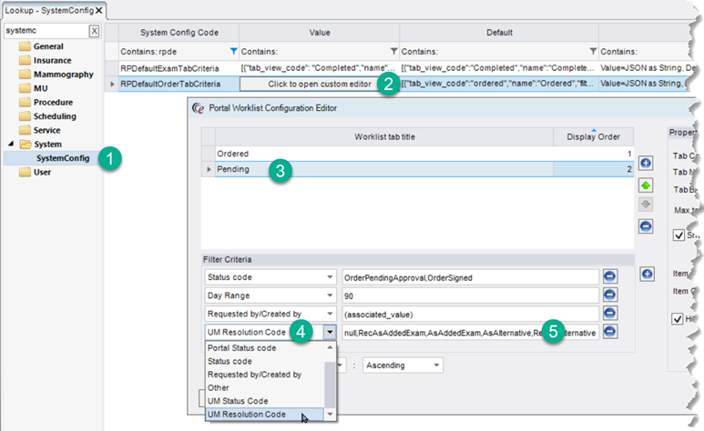Move the Pending tab up with green arrow

[x=646, y=185]
